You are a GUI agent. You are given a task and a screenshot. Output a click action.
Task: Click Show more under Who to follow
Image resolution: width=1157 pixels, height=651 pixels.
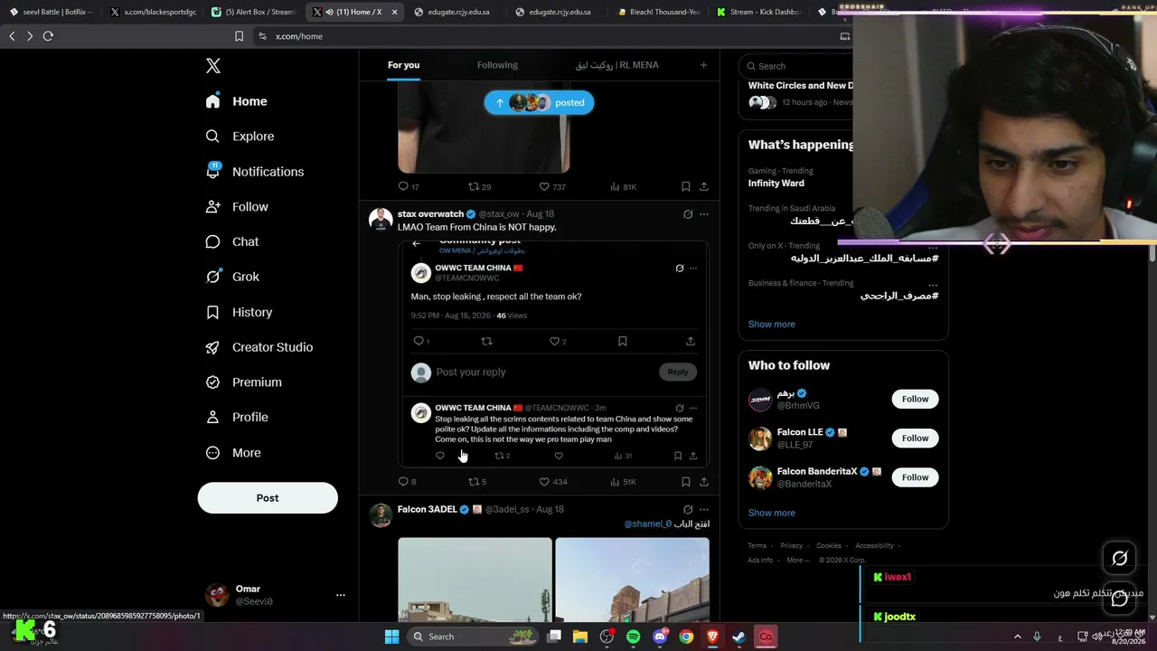[772, 514]
